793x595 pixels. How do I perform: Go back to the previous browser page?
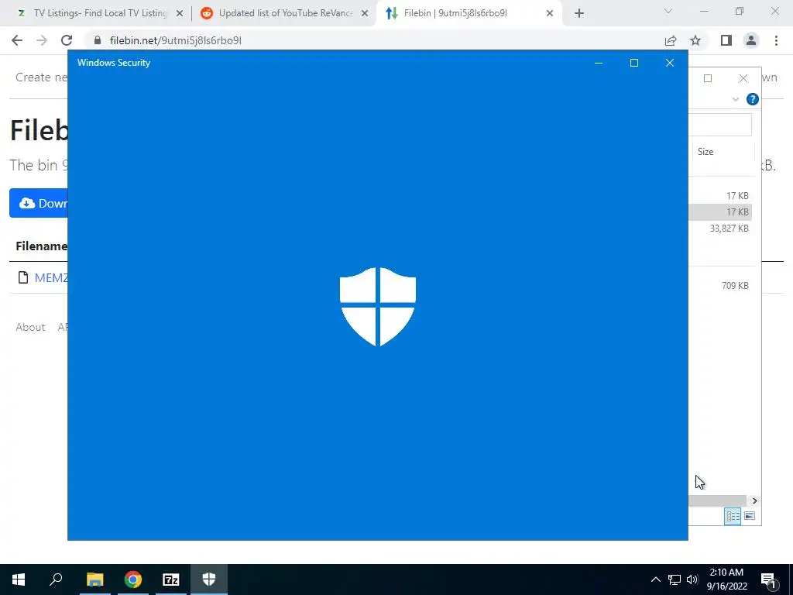click(x=17, y=40)
